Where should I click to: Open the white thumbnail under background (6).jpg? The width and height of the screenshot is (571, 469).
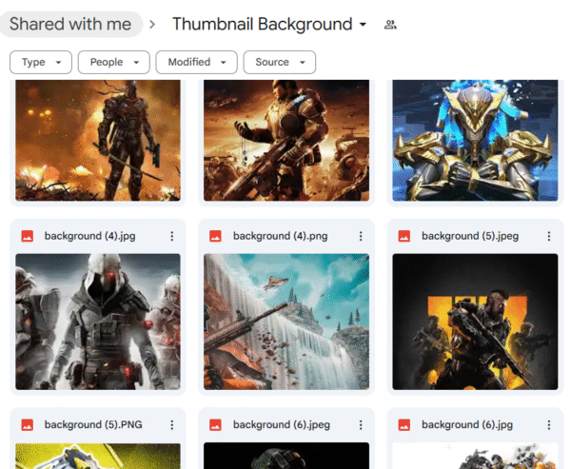[475, 456]
